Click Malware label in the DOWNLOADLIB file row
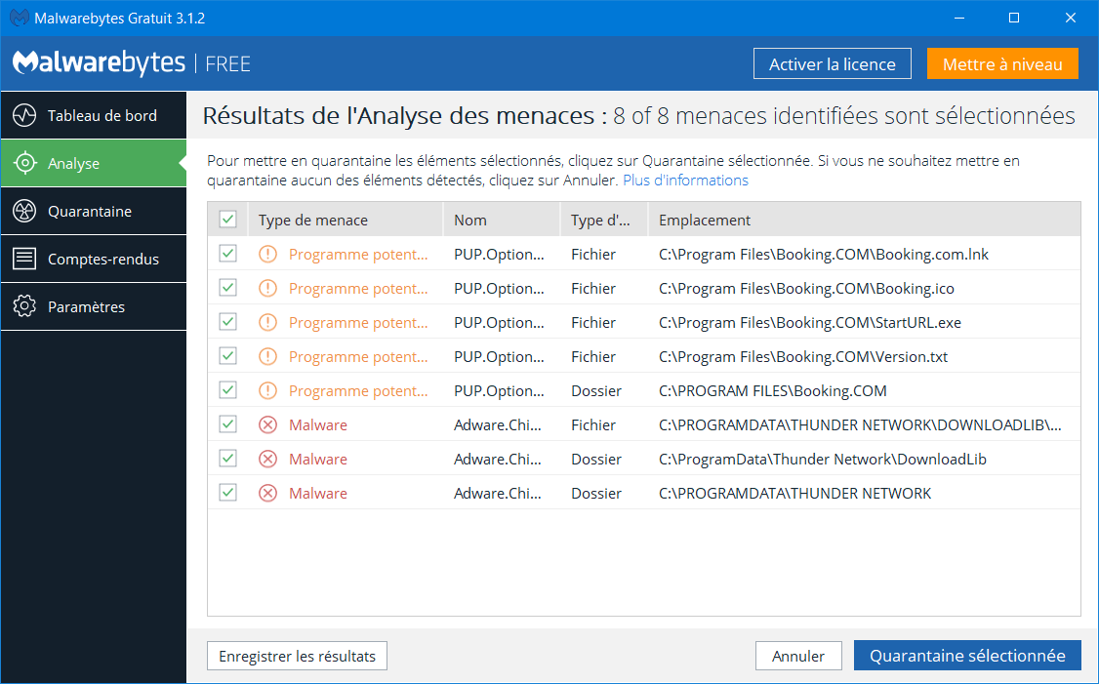The height and width of the screenshot is (684, 1099). (317, 424)
